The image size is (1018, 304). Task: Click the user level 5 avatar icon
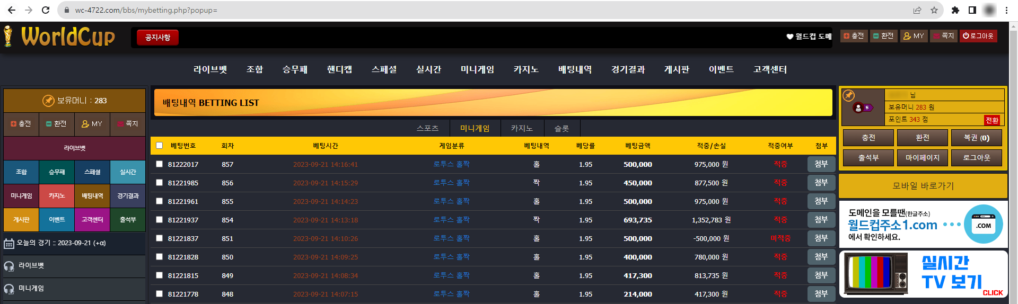[x=862, y=108]
